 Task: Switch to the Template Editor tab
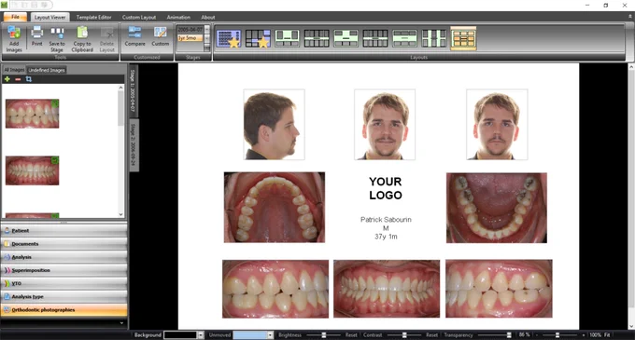[x=94, y=18]
